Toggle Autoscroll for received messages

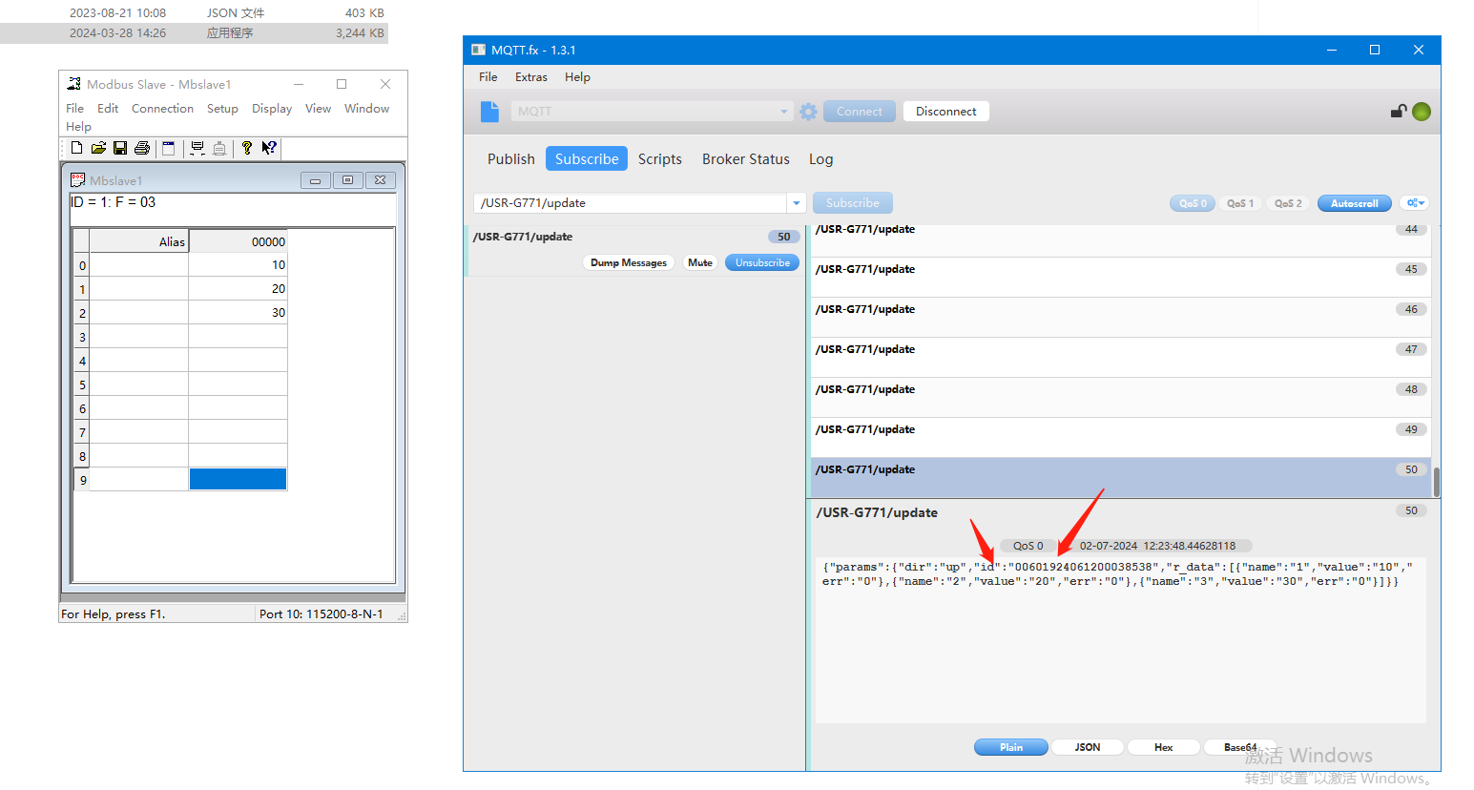[x=1355, y=203]
